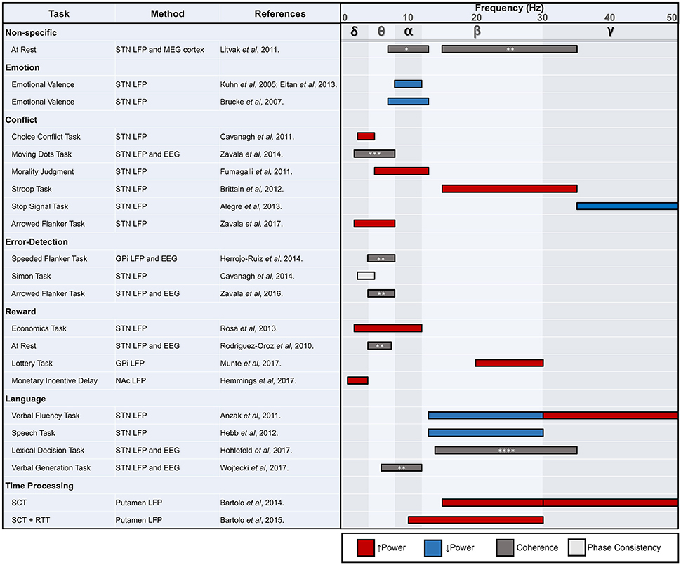
Task: Select the "Bartolo et al, 2015." reference
Action: click(252, 520)
